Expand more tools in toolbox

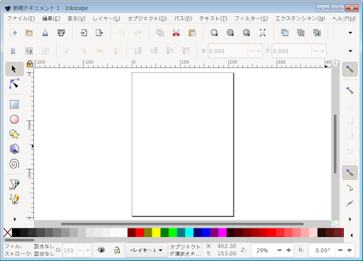pyautogui.click(x=15, y=219)
